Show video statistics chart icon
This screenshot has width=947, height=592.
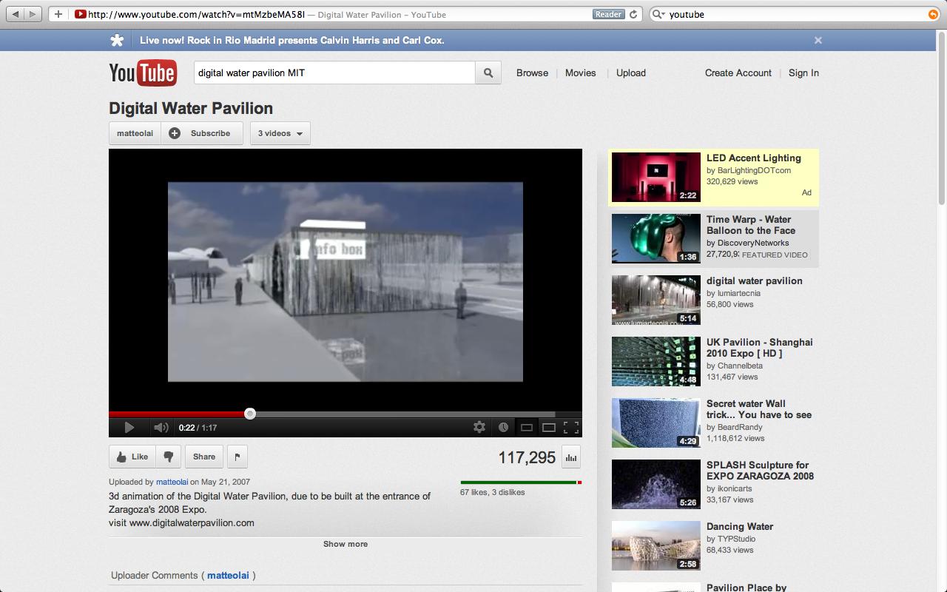click(570, 457)
